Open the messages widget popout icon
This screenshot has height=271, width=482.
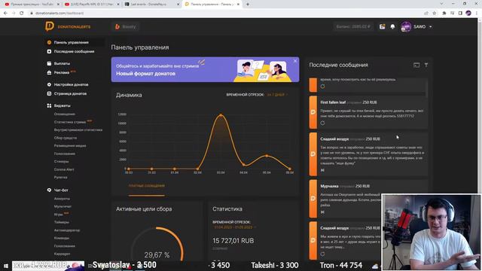[416, 65]
